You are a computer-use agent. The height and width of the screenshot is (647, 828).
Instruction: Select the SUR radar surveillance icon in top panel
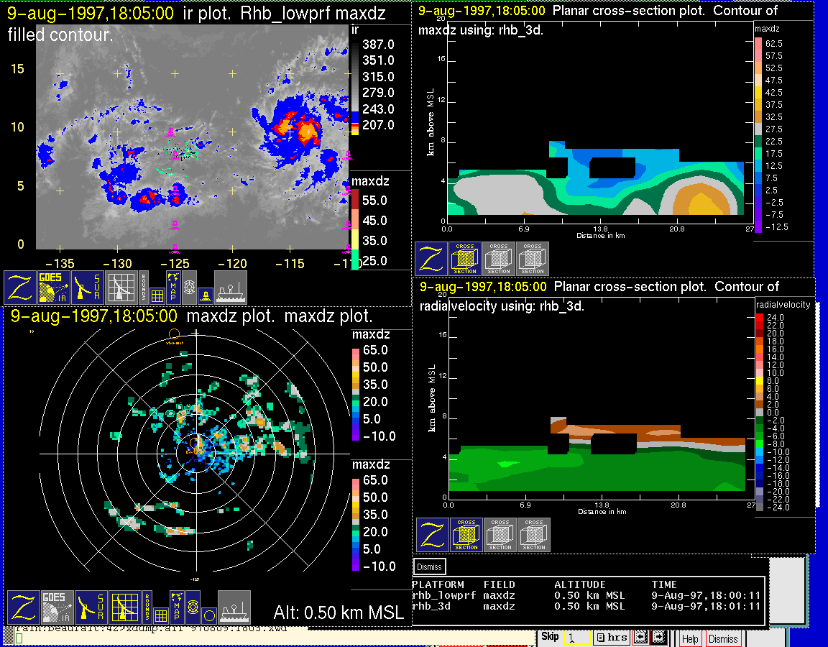coord(88,288)
